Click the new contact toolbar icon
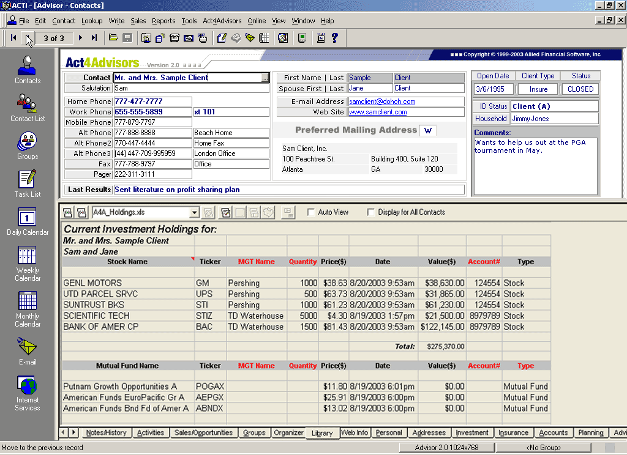 pyautogui.click(x=146, y=38)
